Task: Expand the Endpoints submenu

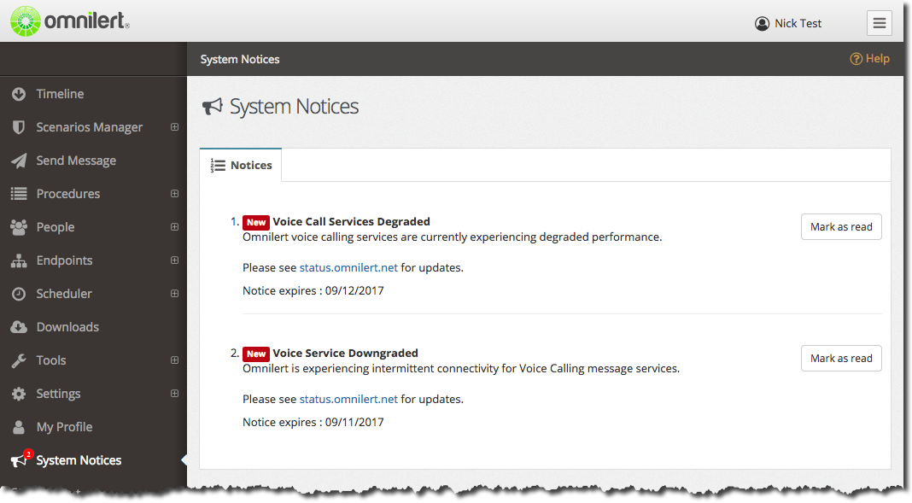Action: (x=174, y=260)
